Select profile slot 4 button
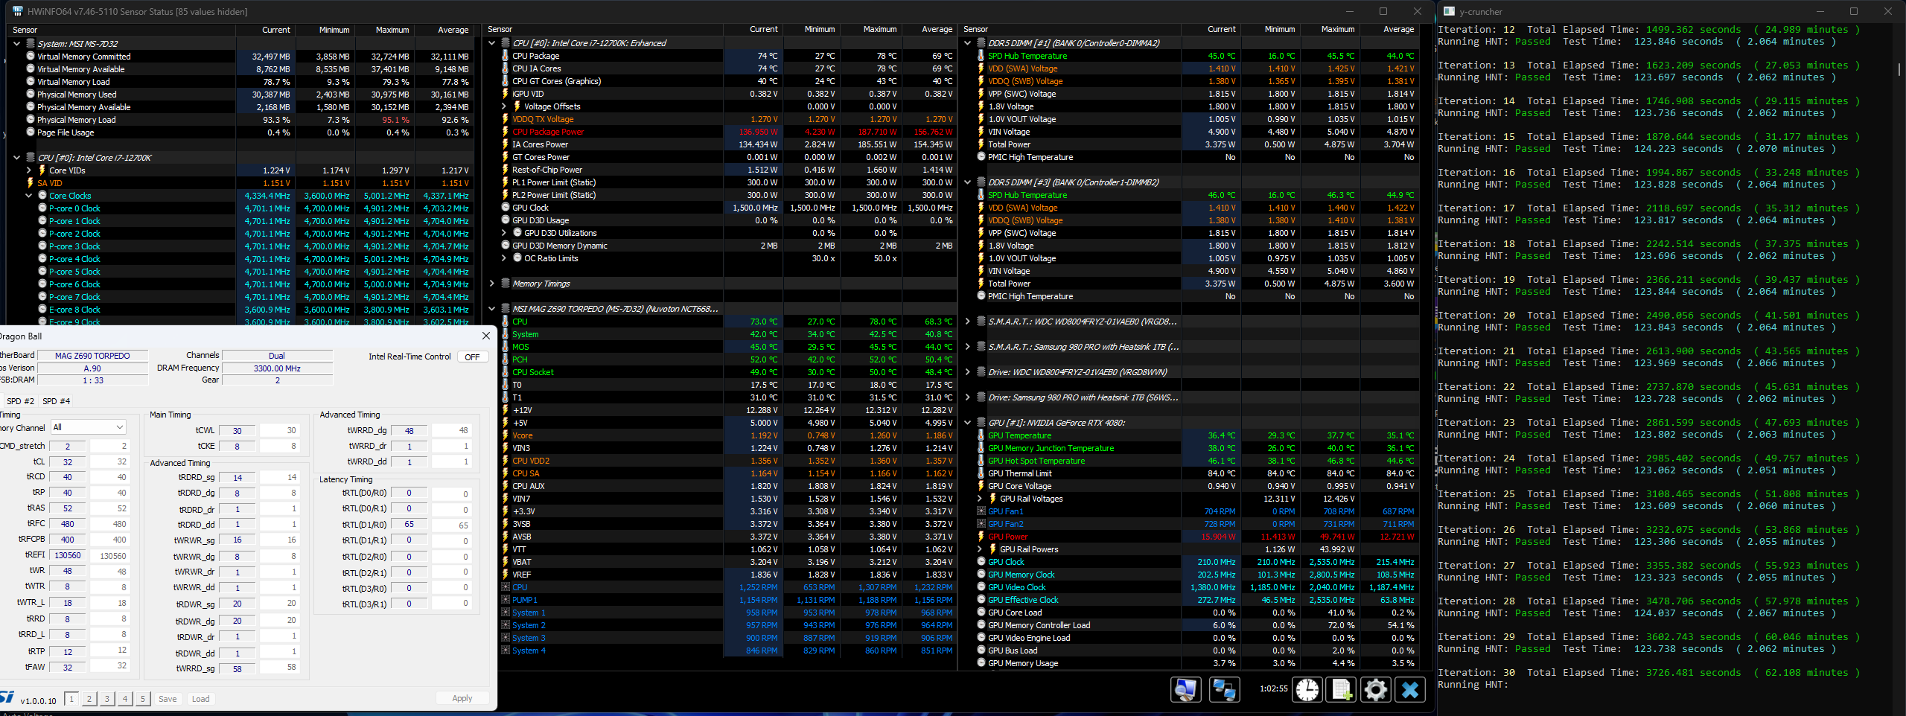This screenshot has height=716, width=1906. point(125,699)
